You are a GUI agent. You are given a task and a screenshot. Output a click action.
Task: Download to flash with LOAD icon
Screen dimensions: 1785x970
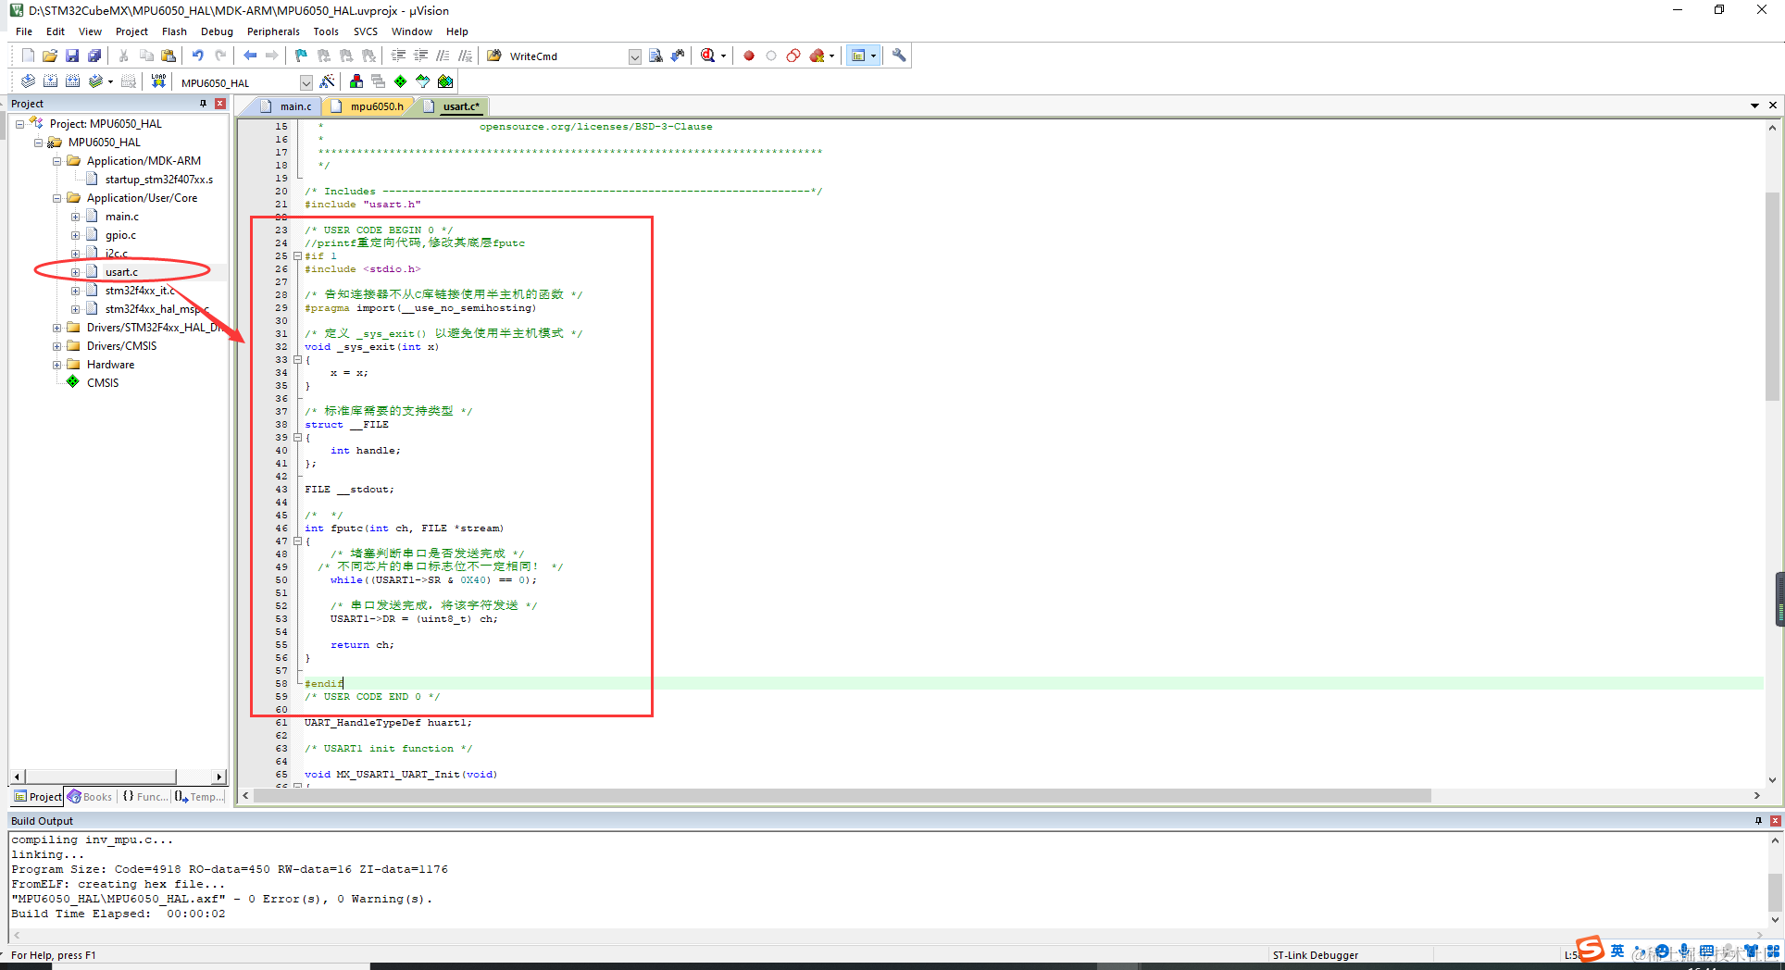158,81
